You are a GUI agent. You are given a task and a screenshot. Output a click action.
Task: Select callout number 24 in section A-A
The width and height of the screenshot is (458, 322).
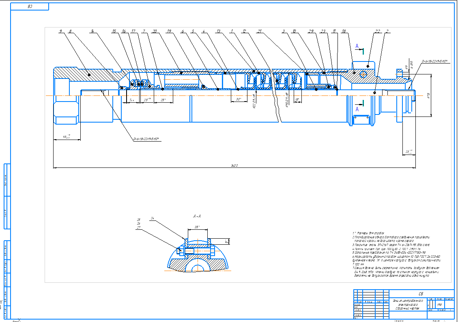pos(153,218)
